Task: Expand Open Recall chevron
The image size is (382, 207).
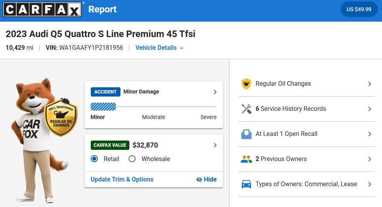Action: [x=370, y=134]
